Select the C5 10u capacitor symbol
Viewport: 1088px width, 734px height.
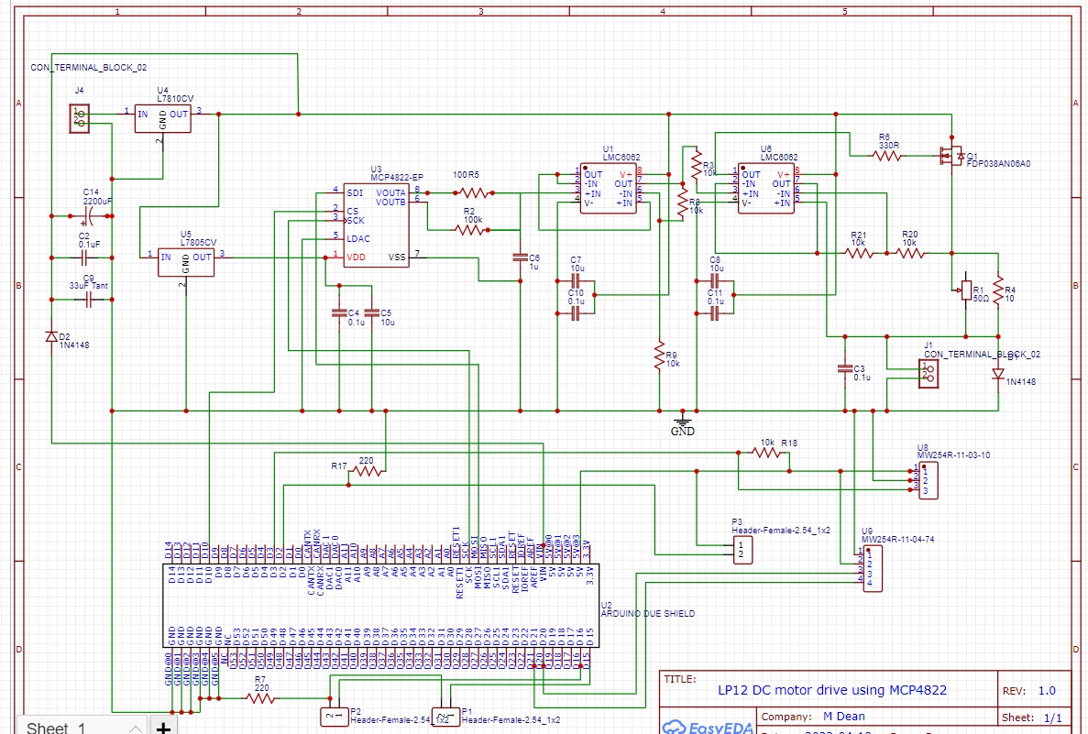[371, 313]
